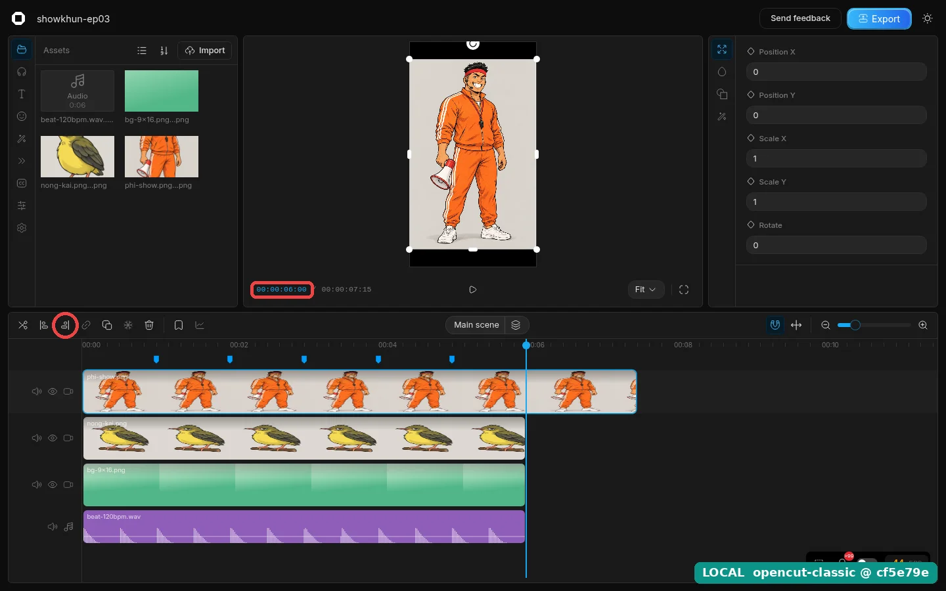Open the assets sort options
946x591 pixels.
click(x=164, y=51)
